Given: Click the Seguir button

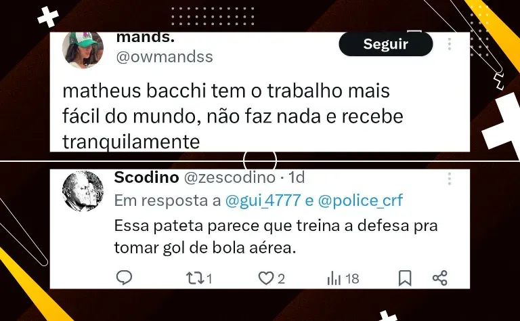Looking at the screenshot, I should point(386,44).
